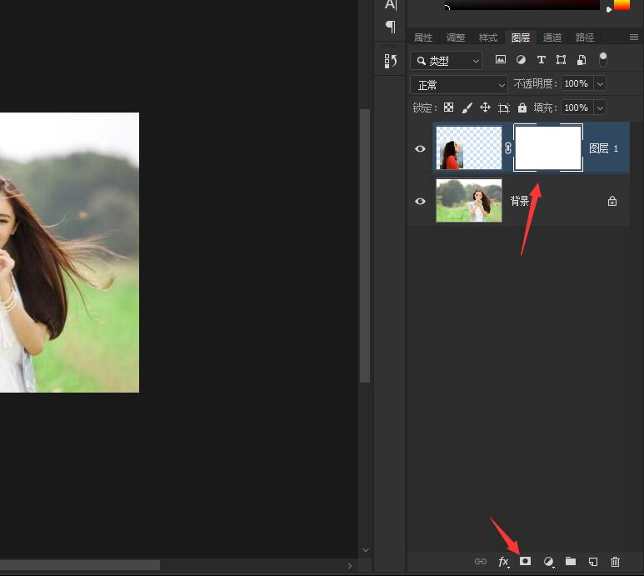This screenshot has height=576, width=644.
Task: Toggle the layer filter on/off switch
Action: (x=603, y=60)
